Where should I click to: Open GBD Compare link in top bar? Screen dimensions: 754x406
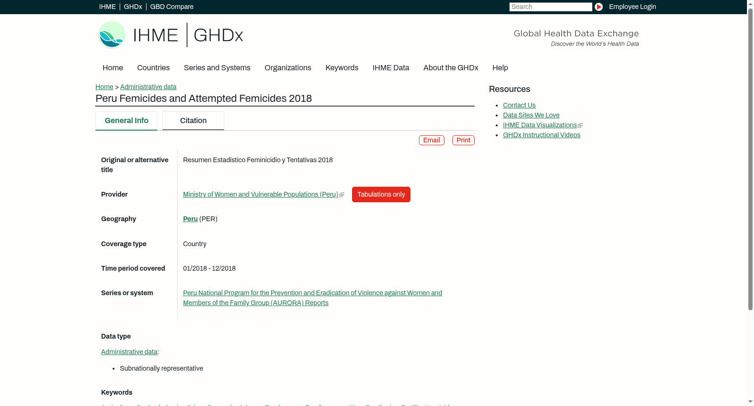[172, 7]
